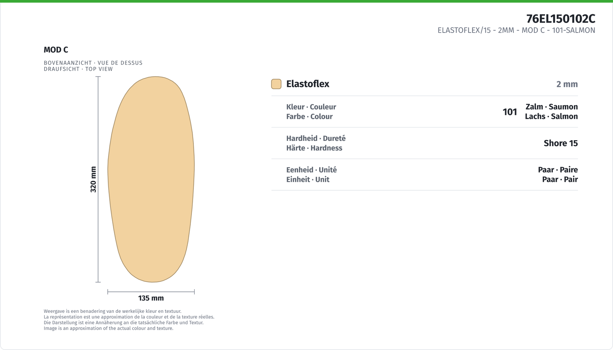Click the German disclaimer line starting 'Die Darstellung ist'
613x350 pixels.
tap(123, 323)
